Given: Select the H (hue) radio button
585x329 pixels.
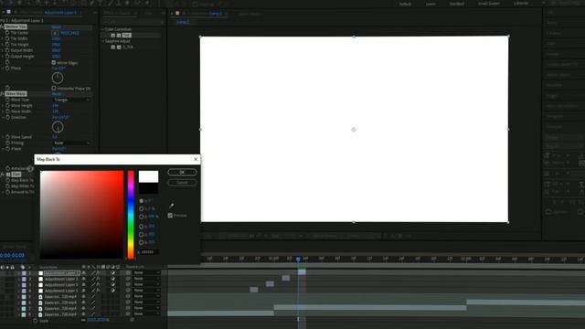Looking at the screenshot, I should pos(142,201).
